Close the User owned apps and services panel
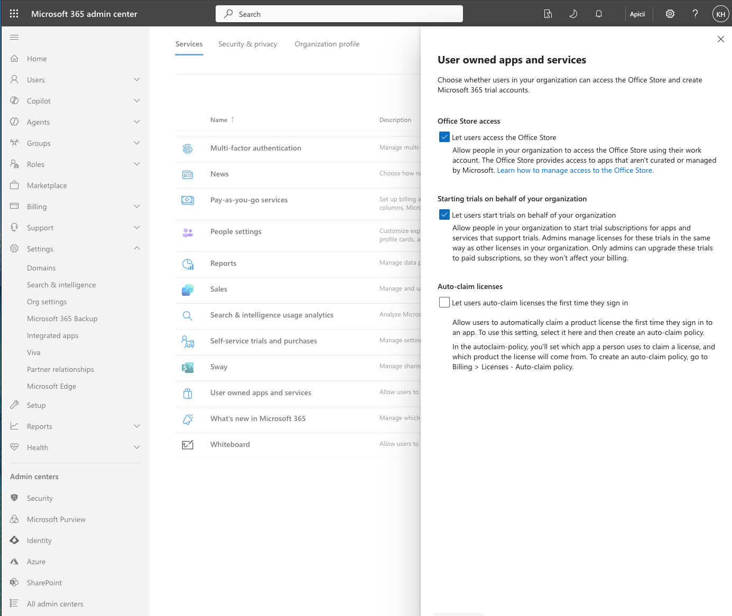732x616 pixels. tap(721, 39)
